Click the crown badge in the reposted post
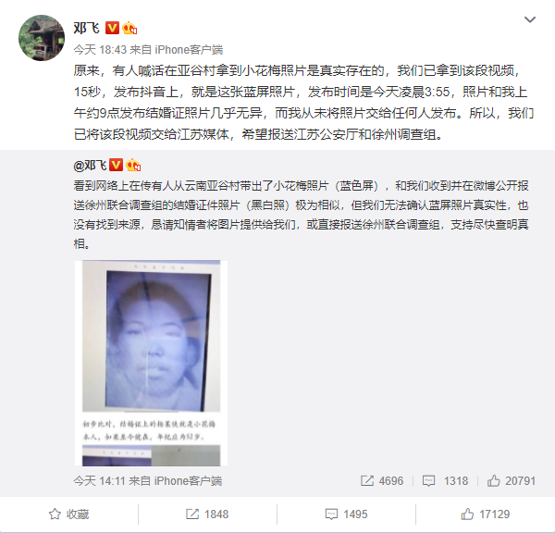555x533 pixels. [133, 165]
